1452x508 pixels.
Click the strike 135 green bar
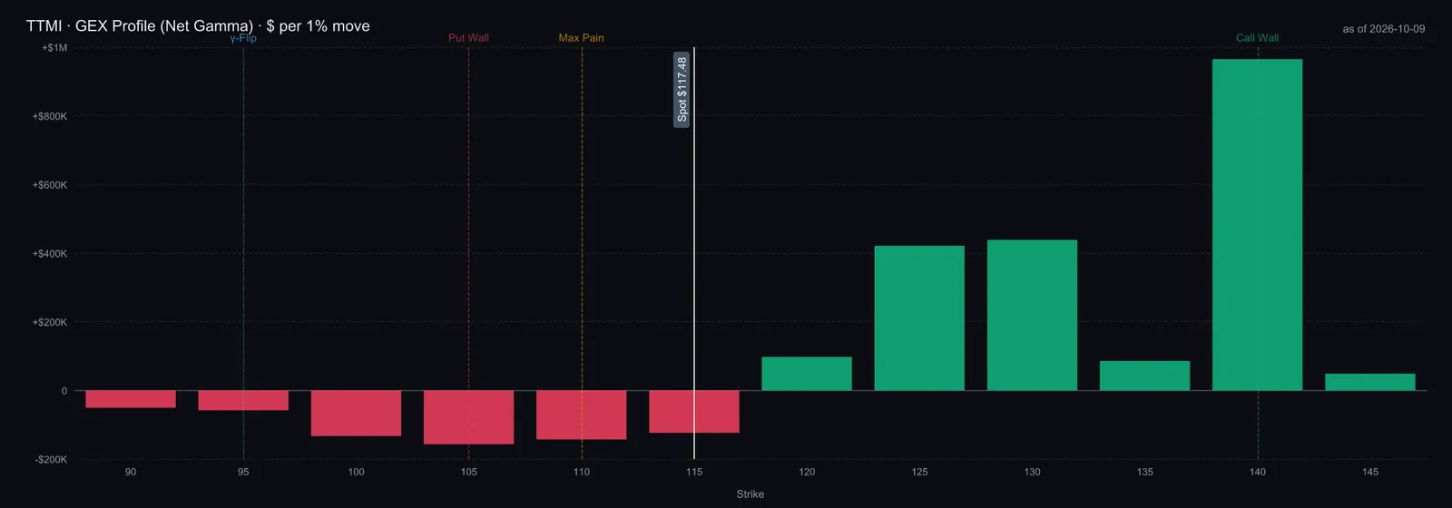point(1145,376)
